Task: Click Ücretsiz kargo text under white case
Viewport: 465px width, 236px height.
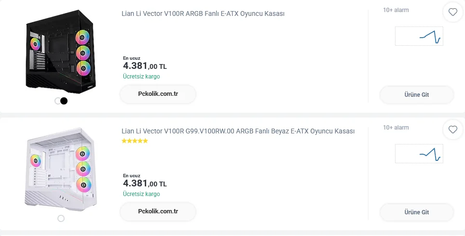Action: click(x=141, y=194)
